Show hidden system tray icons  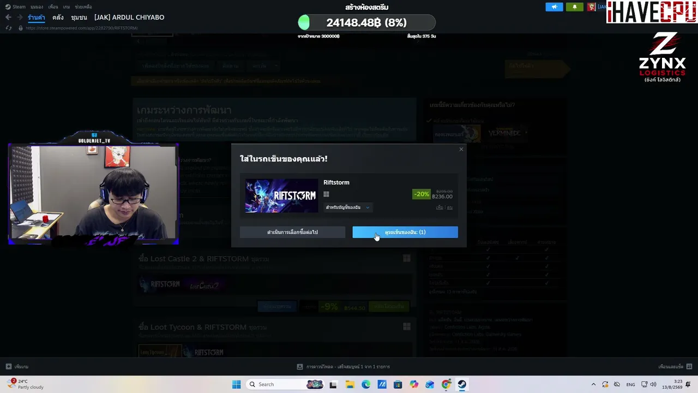click(x=593, y=384)
